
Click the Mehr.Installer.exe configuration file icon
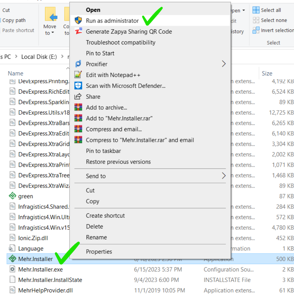coord(12,269)
